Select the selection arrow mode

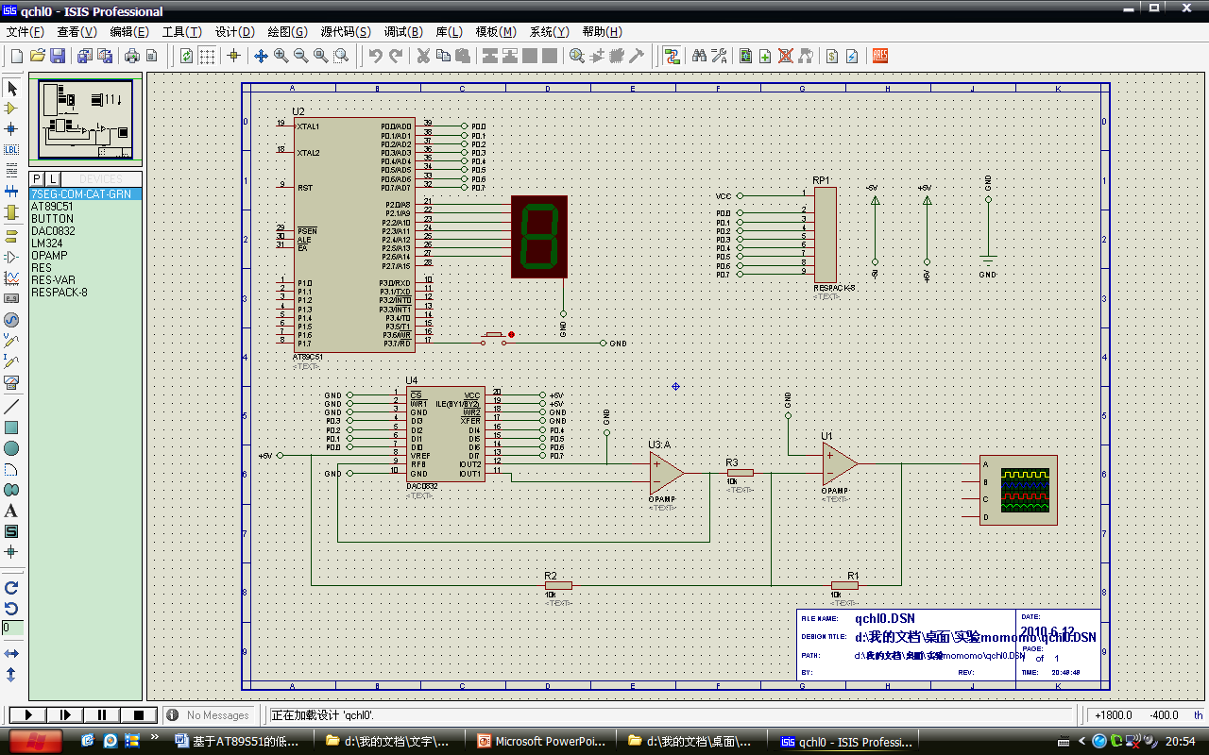(x=12, y=88)
